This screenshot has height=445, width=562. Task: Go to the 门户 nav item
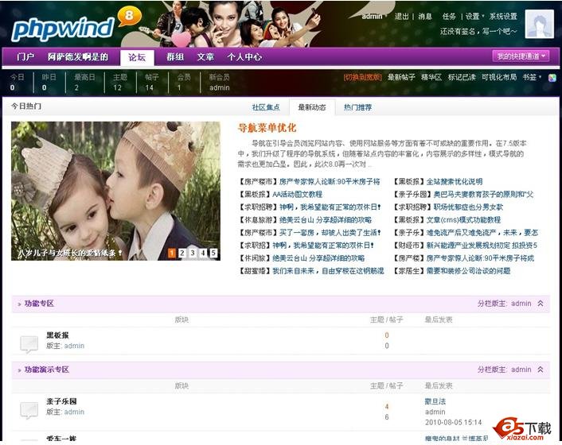point(25,57)
